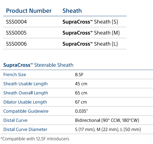Click the French Size label
Image resolution: width=153 pixels, height=144 pixels.
(15, 75)
